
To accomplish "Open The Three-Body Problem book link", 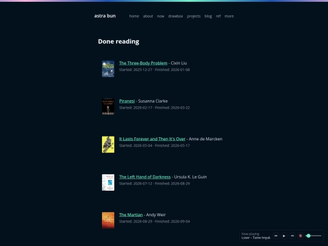I will click(143, 63).
